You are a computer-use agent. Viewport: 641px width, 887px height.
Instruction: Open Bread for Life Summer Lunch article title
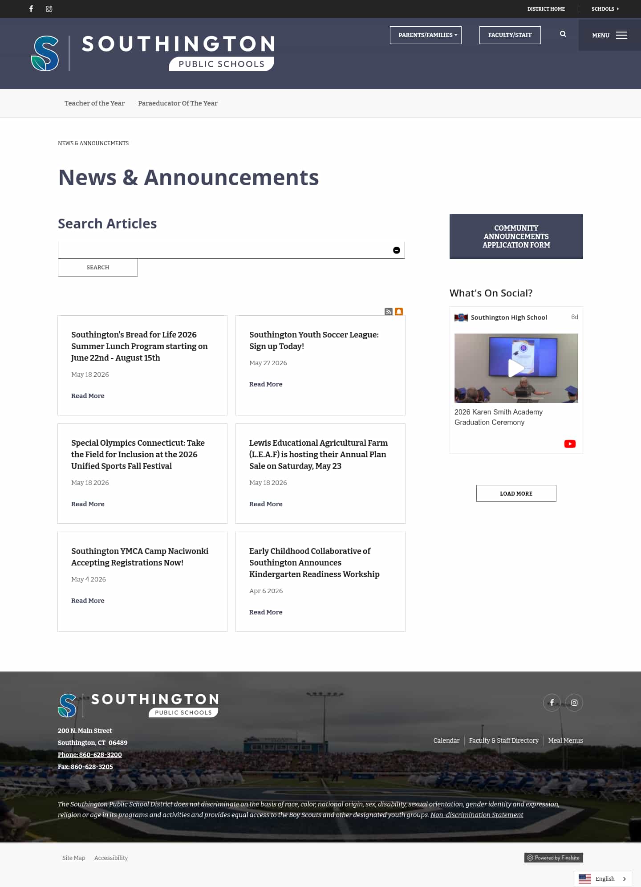(x=139, y=346)
